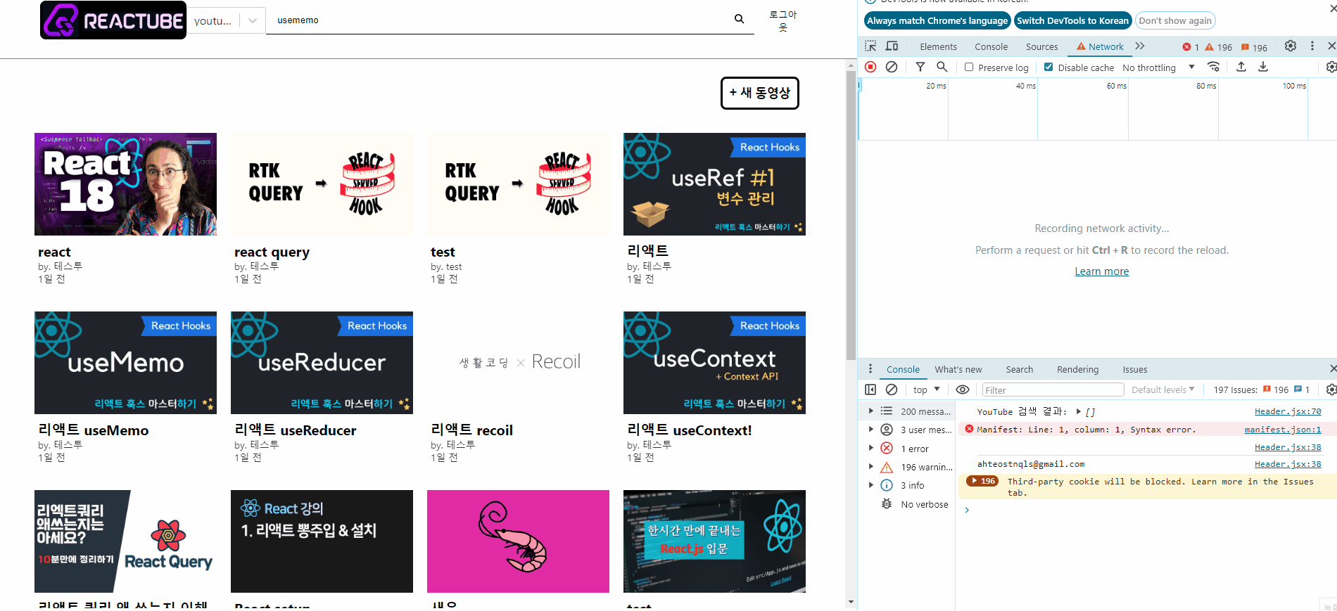1337x611 pixels.
Task: Open the Default levels dropdown
Action: click(x=1162, y=390)
